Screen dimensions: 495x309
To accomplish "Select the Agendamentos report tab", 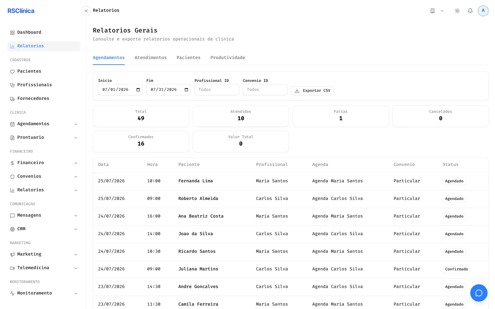I will tap(109, 57).
